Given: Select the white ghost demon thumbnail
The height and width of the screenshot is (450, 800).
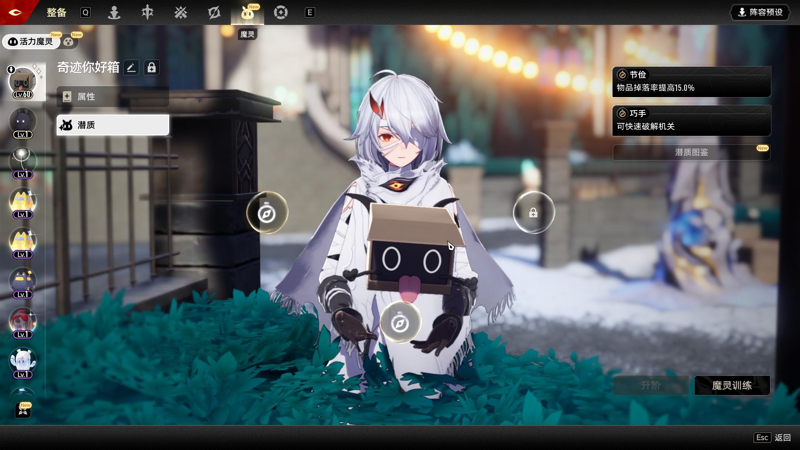Looking at the screenshot, I should [x=23, y=361].
